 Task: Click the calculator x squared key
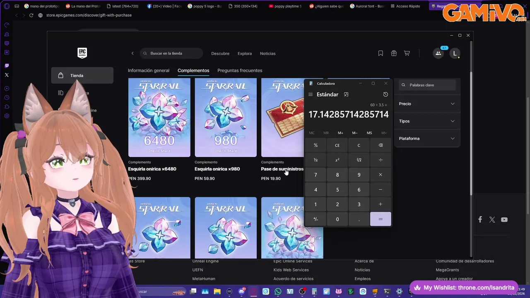(x=337, y=160)
